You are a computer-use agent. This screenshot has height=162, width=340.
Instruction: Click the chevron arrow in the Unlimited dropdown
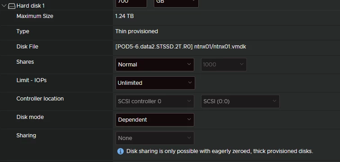[190, 83]
